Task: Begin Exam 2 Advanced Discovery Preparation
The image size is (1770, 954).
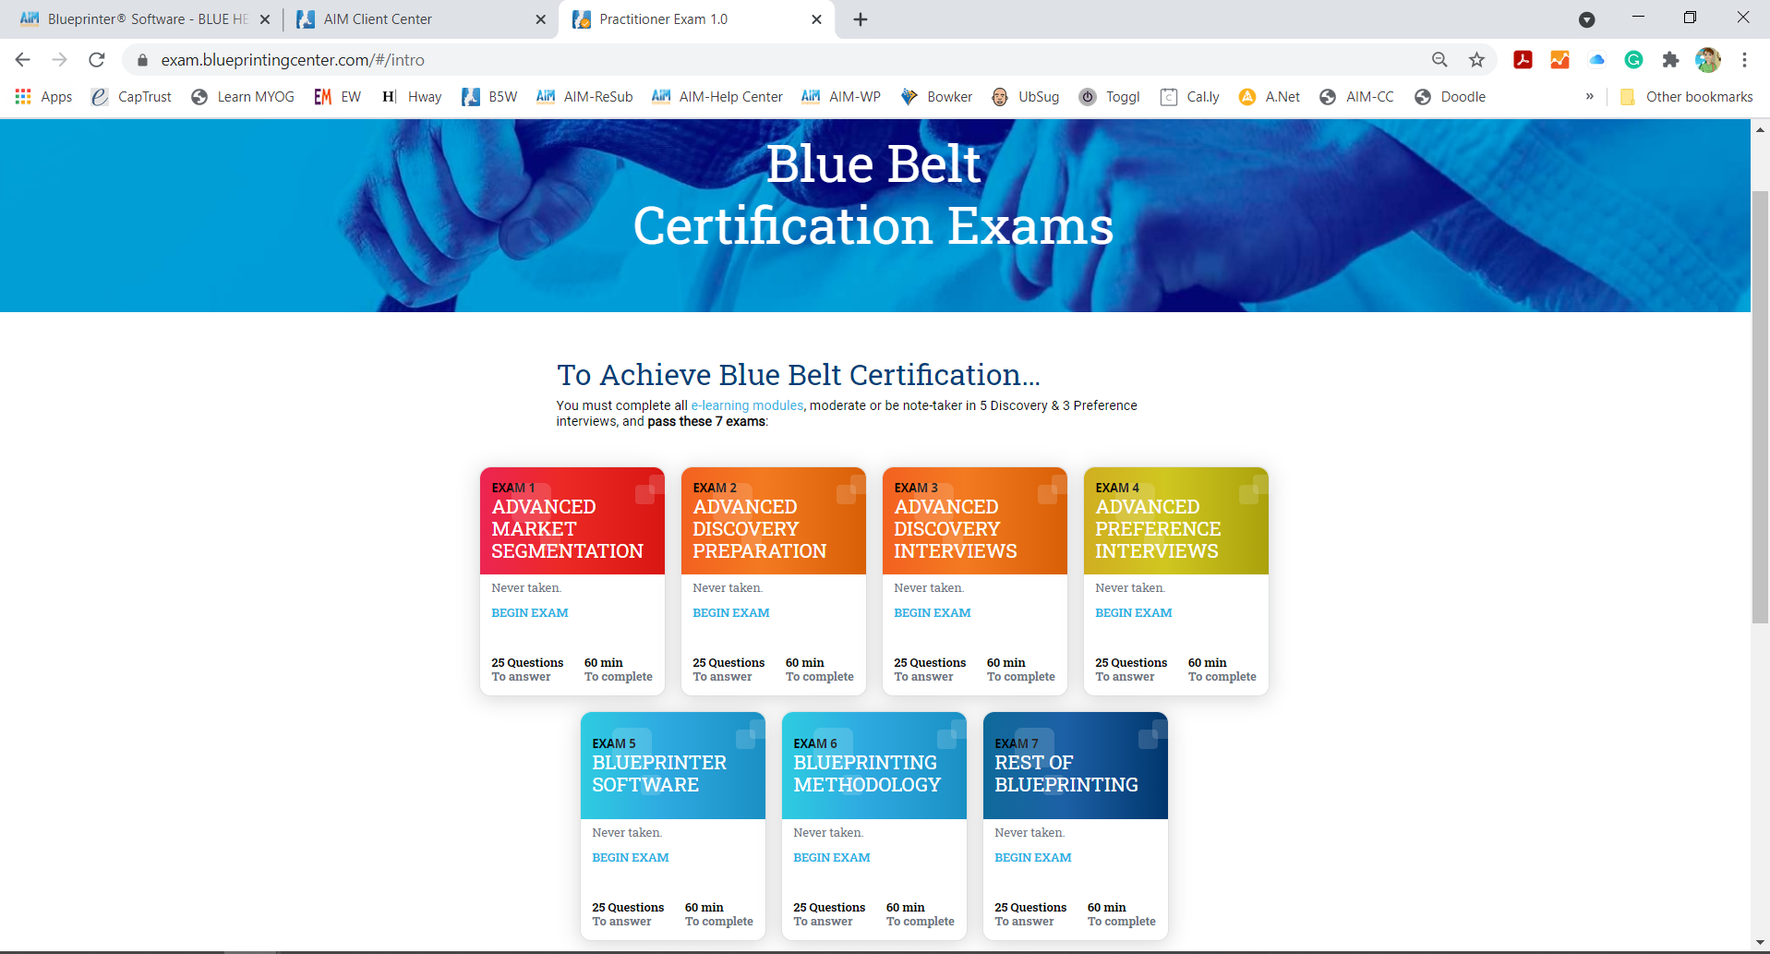Action: click(x=731, y=613)
